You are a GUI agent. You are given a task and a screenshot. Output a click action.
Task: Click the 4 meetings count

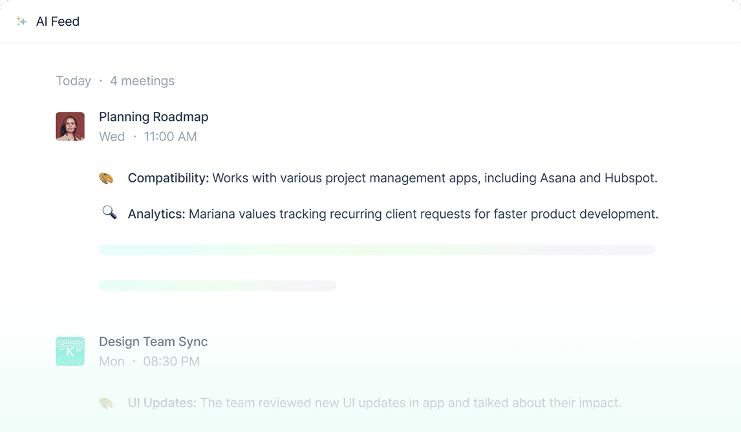tap(142, 81)
